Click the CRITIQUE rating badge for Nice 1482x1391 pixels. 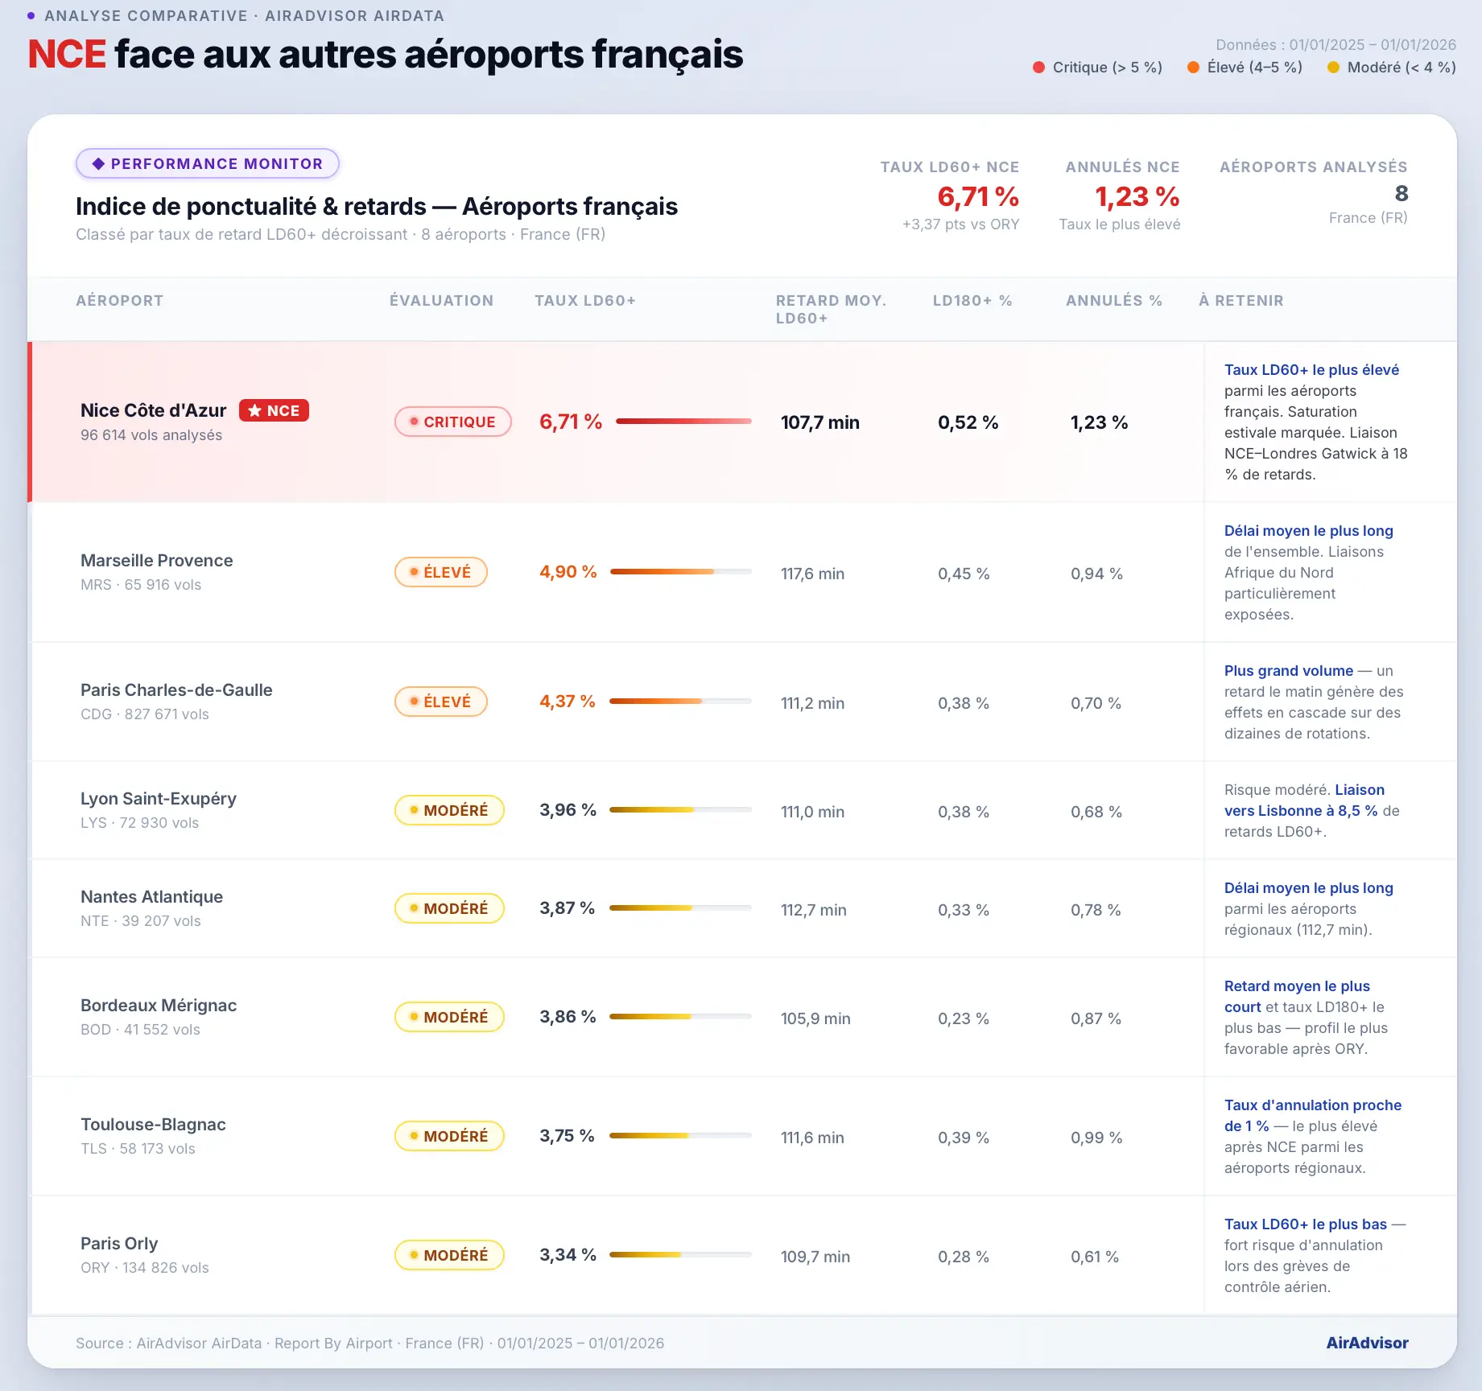coord(453,422)
